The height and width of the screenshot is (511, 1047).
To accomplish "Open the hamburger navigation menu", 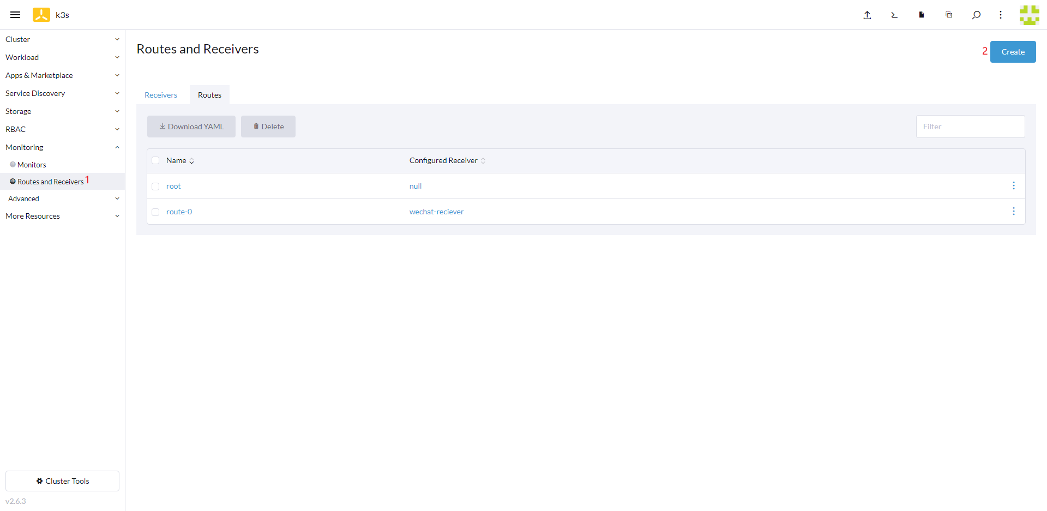I will pos(15,15).
